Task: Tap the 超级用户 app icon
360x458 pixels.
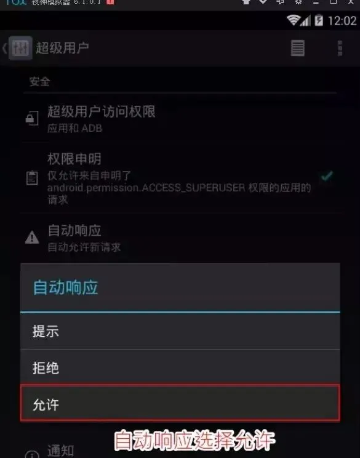Action: tap(20, 48)
